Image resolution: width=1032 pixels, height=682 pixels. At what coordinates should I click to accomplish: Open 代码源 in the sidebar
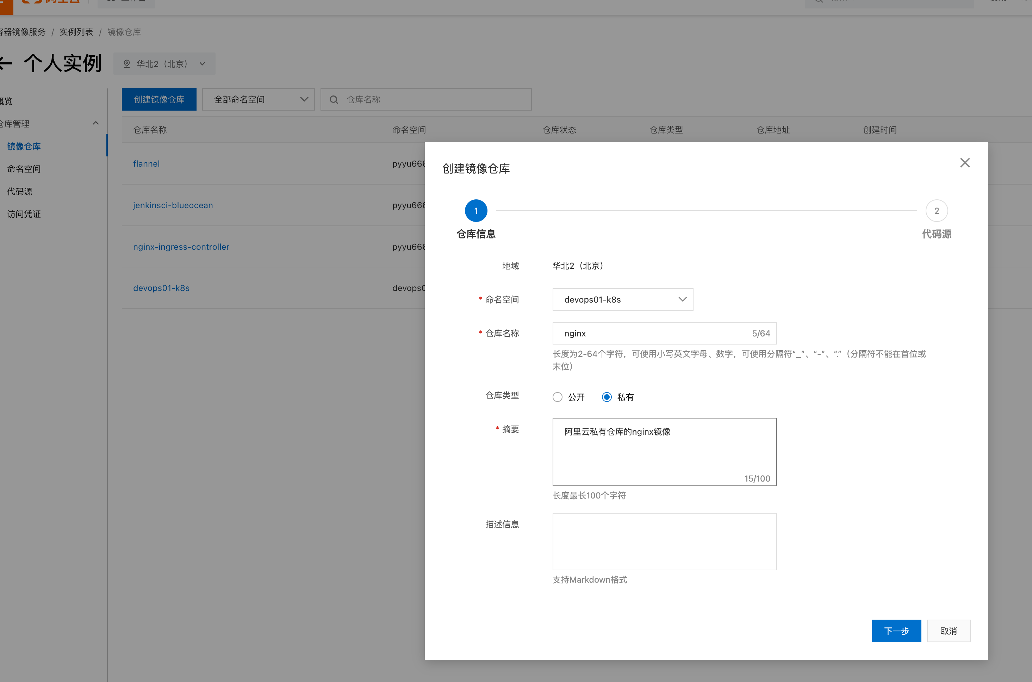point(20,191)
